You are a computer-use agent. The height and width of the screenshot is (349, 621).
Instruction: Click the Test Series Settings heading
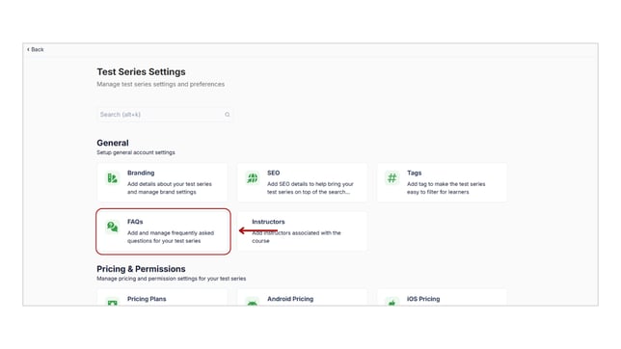pyautogui.click(x=141, y=71)
